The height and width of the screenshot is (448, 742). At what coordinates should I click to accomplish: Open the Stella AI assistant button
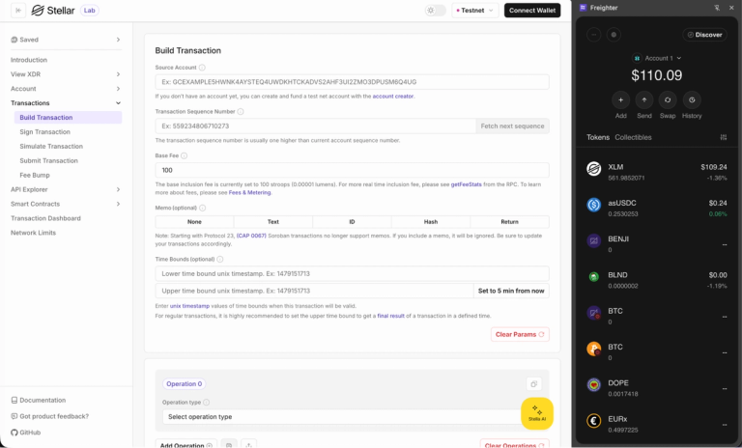[537, 413]
